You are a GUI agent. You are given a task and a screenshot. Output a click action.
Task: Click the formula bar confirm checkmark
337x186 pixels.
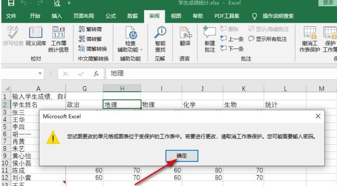[x=81, y=74]
